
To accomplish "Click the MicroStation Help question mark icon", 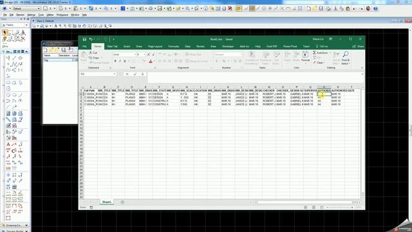I will tap(375, 8).
